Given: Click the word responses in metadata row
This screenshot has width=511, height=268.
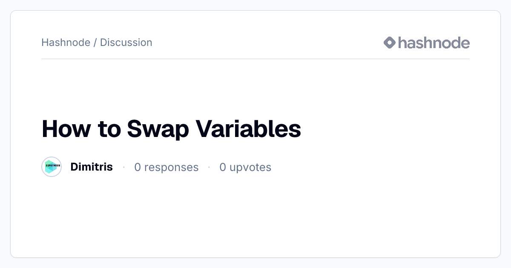Looking at the screenshot, I should tap(172, 168).
